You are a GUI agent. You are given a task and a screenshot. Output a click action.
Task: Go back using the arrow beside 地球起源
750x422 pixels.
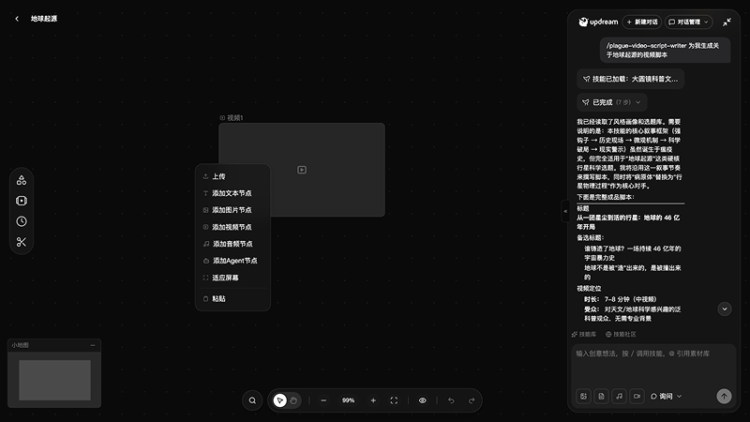pos(17,19)
